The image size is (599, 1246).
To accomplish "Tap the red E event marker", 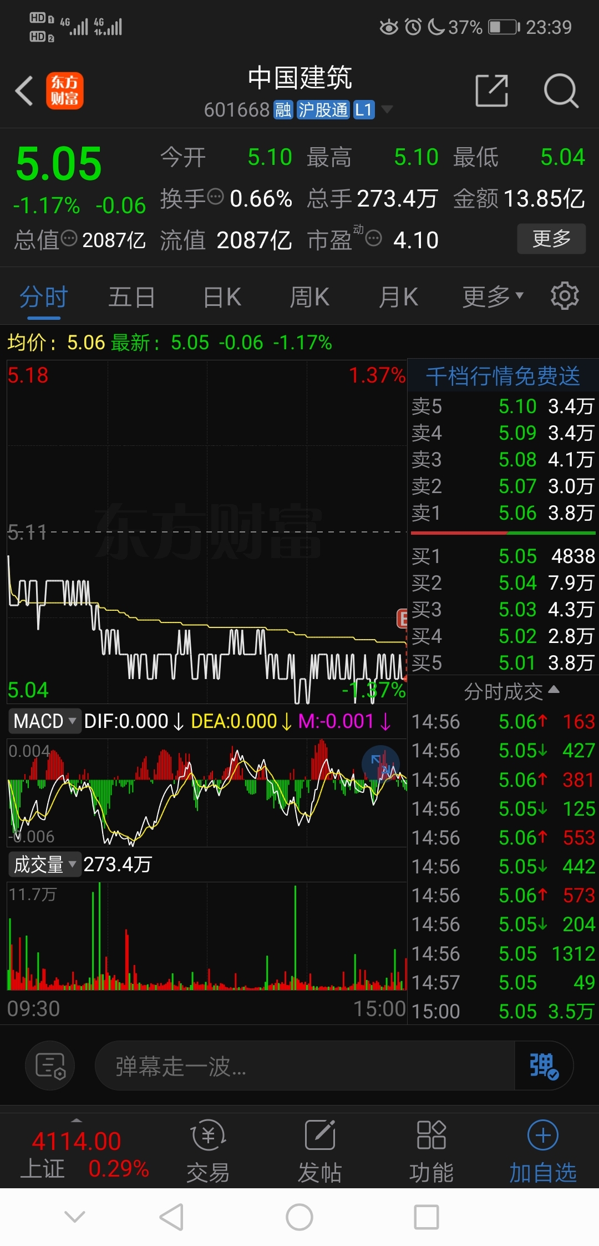I will pyautogui.click(x=402, y=618).
